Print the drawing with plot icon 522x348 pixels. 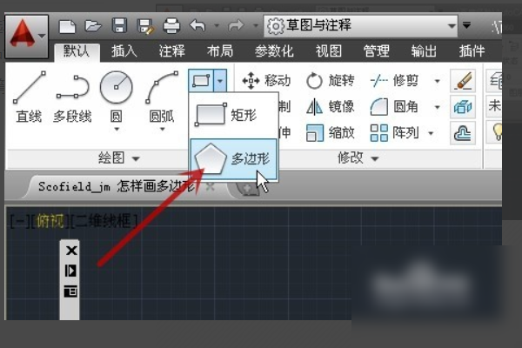click(x=171, y=25)
